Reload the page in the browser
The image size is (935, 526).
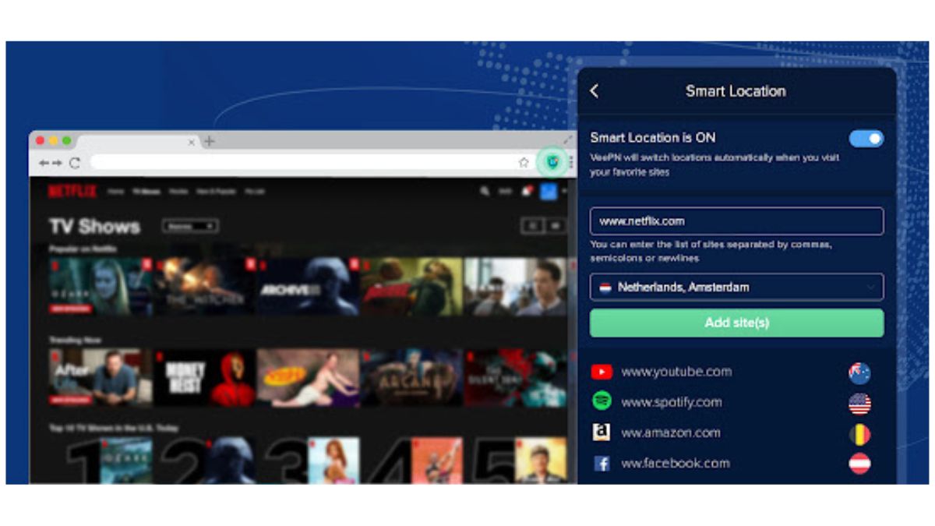point(75,163)
